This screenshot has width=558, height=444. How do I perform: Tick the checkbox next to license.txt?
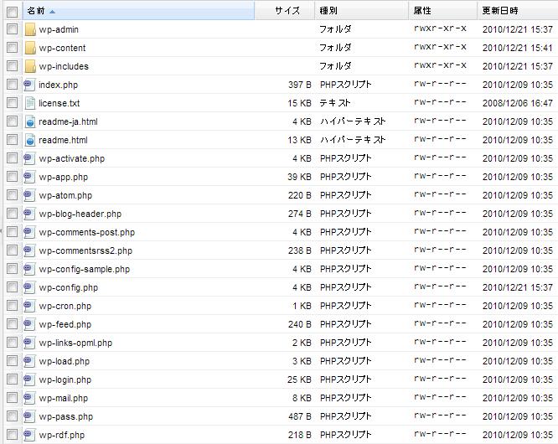[12, 103]
